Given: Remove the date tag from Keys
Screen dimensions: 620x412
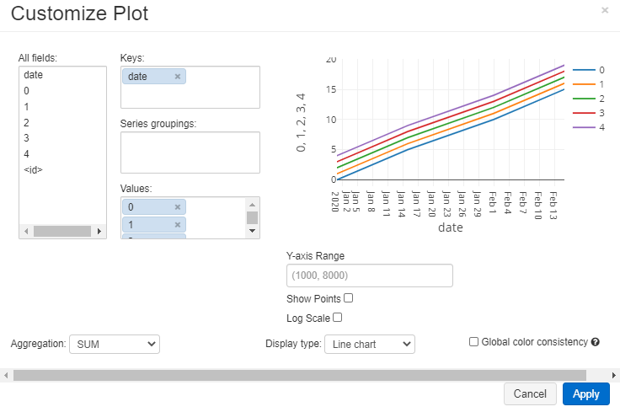Looking at the screenshot, I should tap(178, 77).
